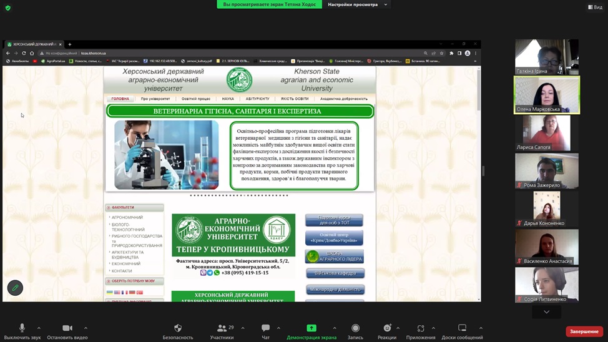Image resolution: width=608 pixels, height=342 pixels.
Task: Open the НАУКА menu item
Action: pos(228,99)
